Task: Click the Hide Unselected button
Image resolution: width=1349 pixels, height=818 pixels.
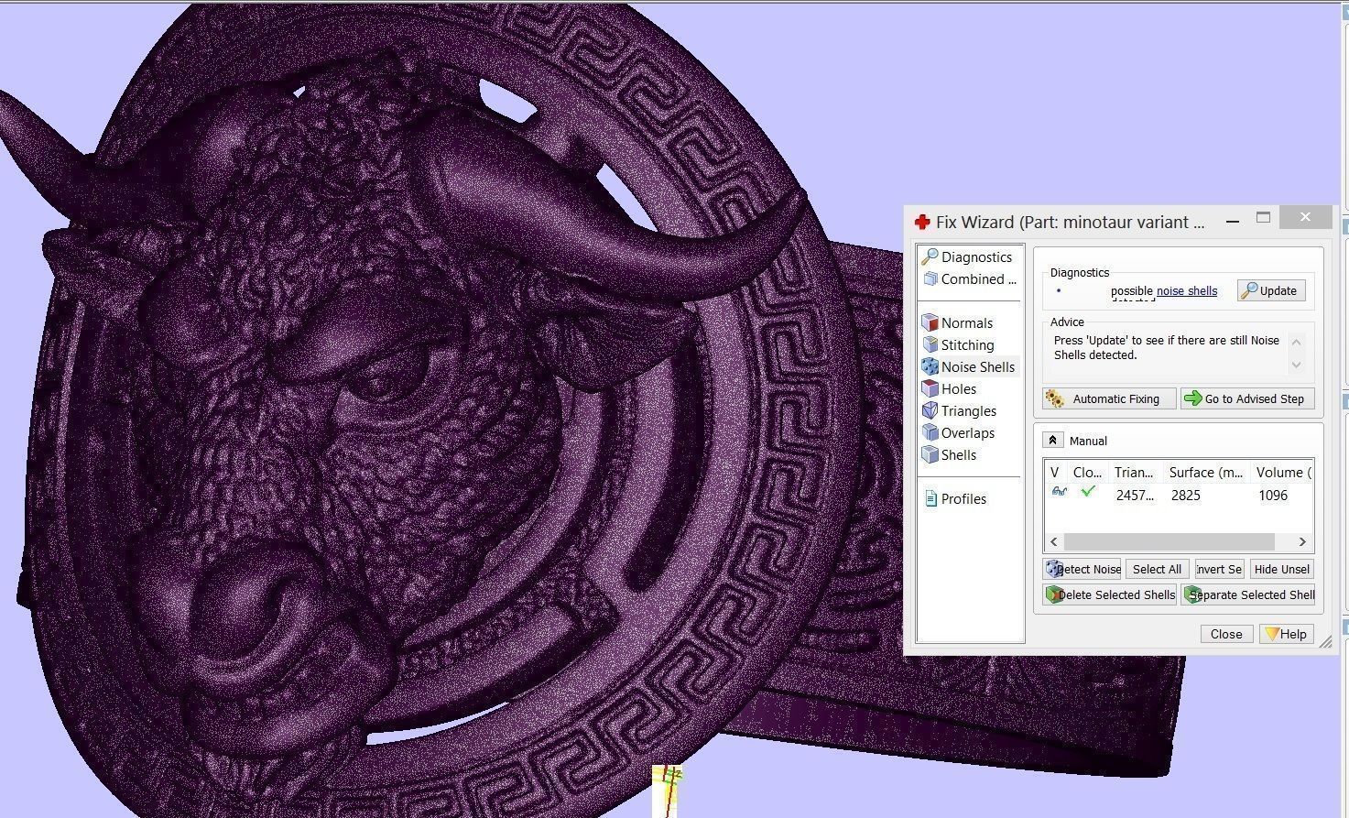Action: [x=1281, y=569]
